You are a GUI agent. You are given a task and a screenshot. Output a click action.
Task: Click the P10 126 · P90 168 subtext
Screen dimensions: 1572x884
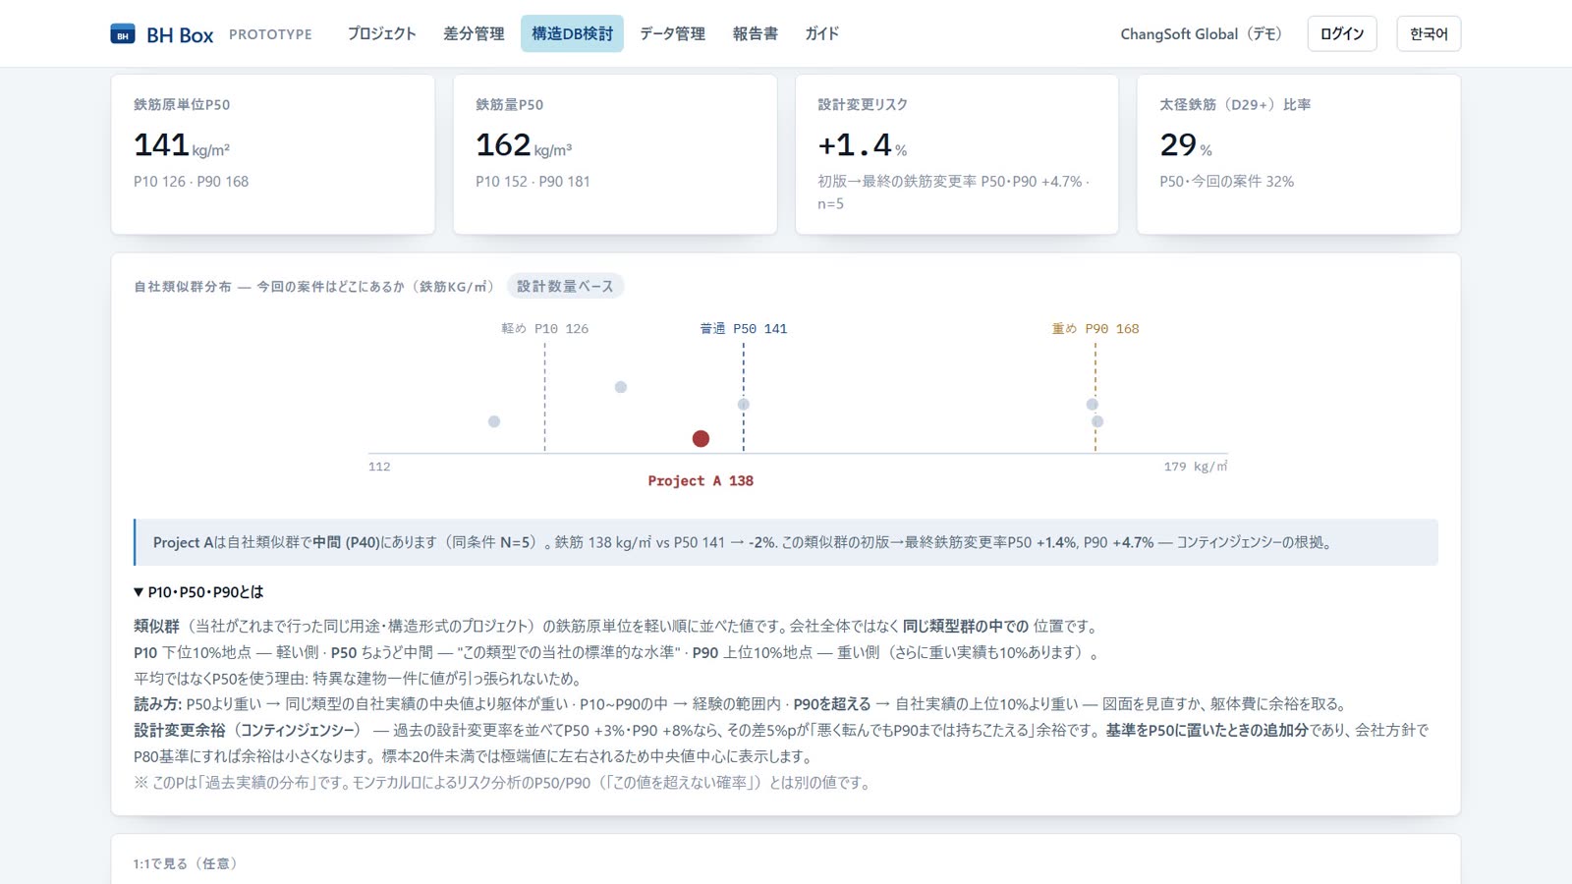click(192, 182)
